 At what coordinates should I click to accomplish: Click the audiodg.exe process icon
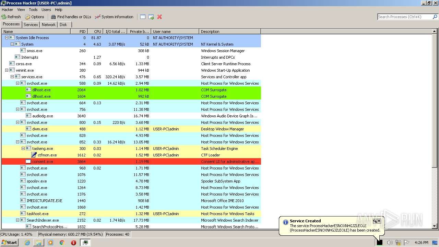(28, 116)
